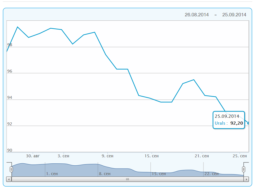Click the right range handle of the navigator

(244, 169)
